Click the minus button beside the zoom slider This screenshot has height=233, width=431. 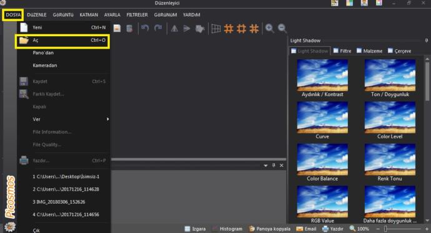coord(378,229)
